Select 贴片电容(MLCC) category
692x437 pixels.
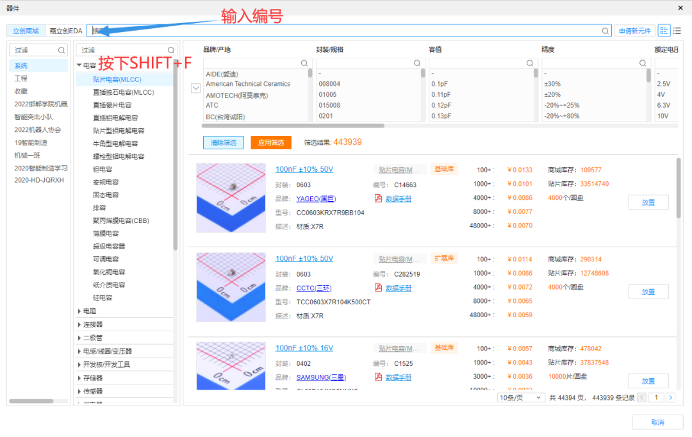click(x=124, y=79)
